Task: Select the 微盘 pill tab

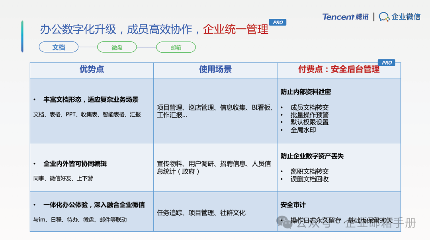Action: (x=117, y=47)
